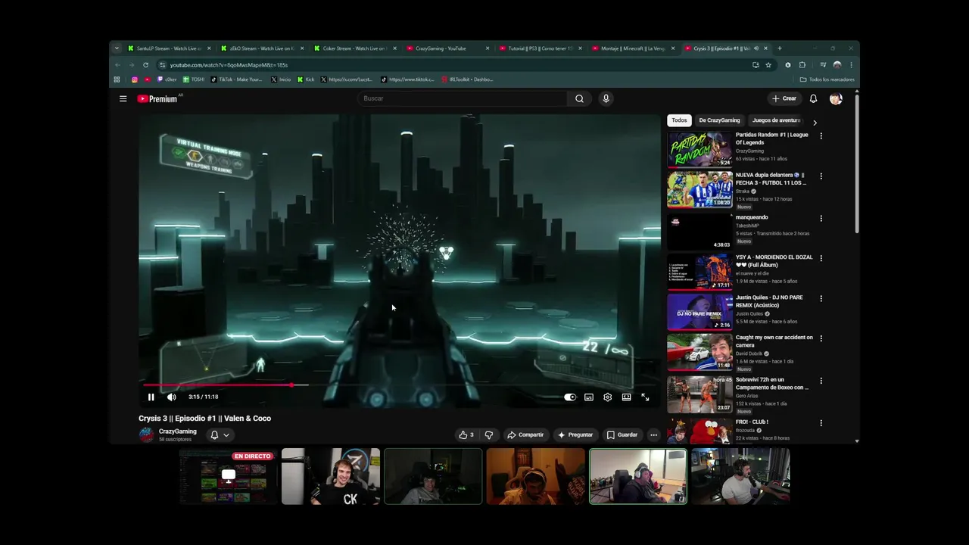Select the Juegos de aventura chip

[776, 120]
